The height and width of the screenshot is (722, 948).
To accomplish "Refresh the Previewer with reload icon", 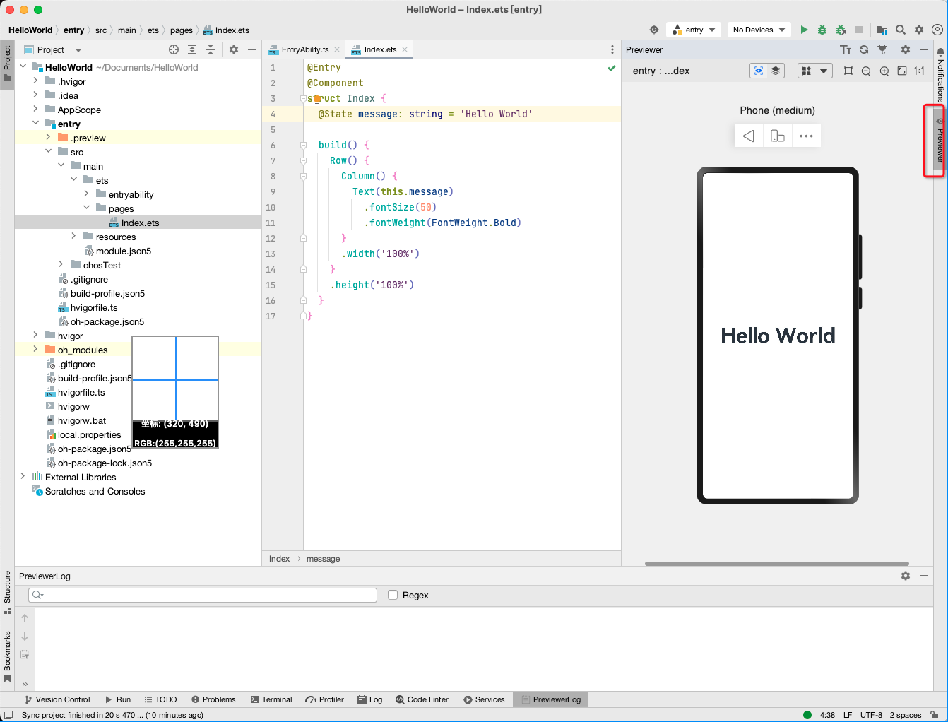I will 864,49.
